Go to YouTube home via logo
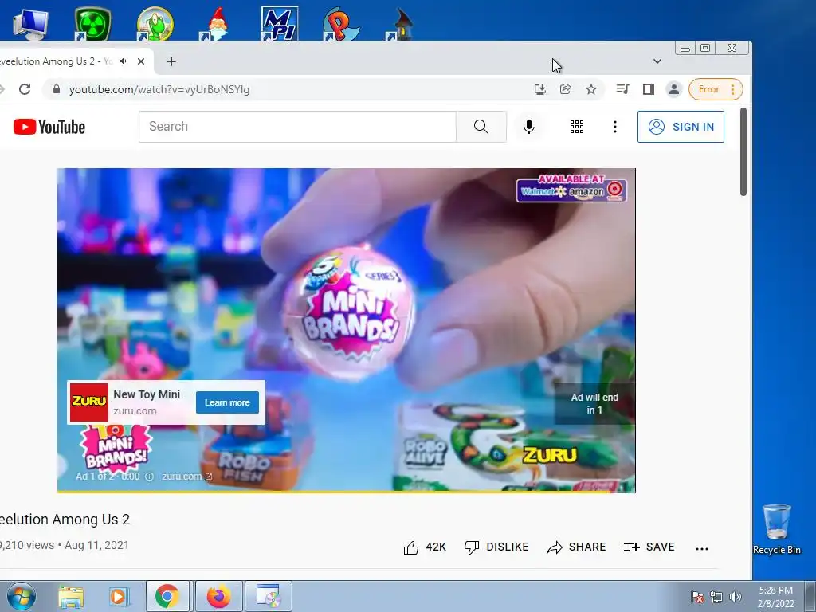The width and height of the screenshot is (816, 612). click(49, 127)
